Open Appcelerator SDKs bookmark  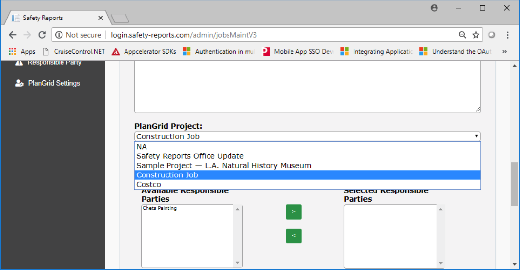[144, 51]
